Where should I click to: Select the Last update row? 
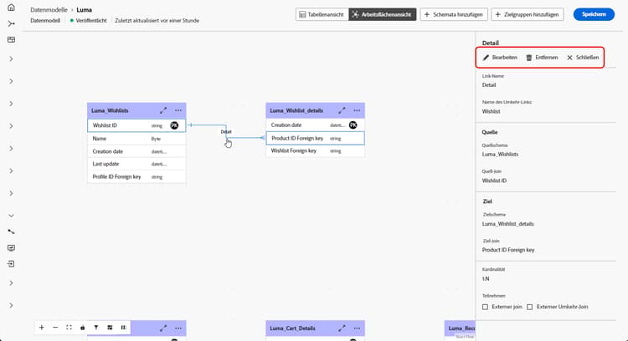pyautogui.click(x=136, y=164)
